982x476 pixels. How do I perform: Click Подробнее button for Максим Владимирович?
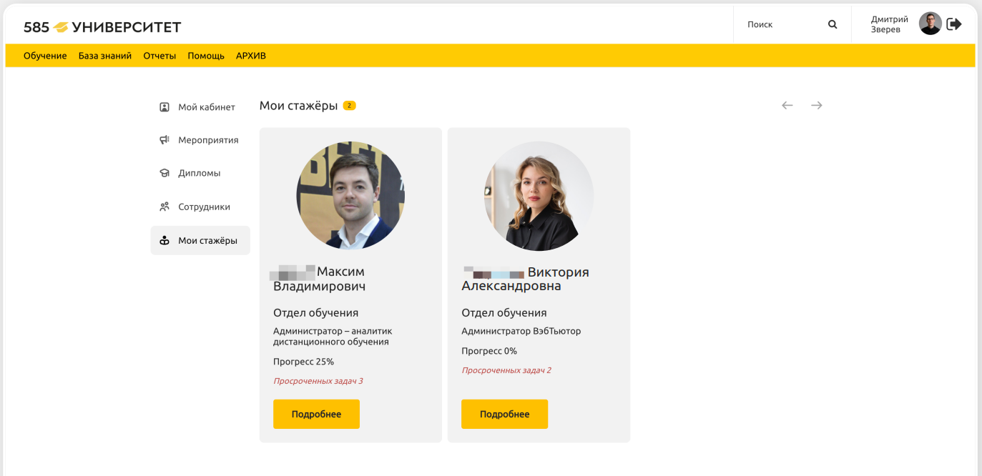pos(316,415)
